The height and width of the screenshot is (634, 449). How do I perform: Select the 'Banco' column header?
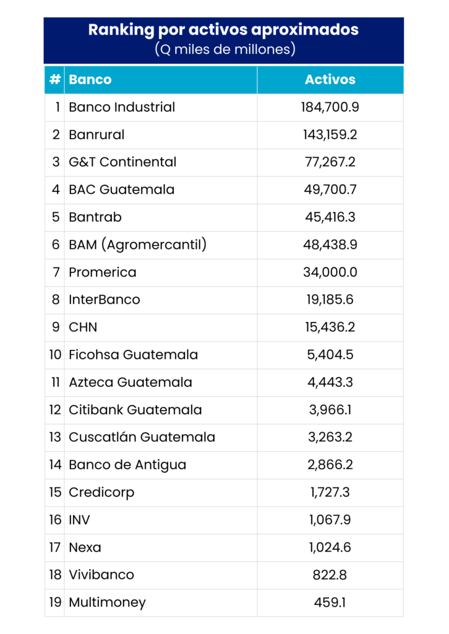pos(90,79)
